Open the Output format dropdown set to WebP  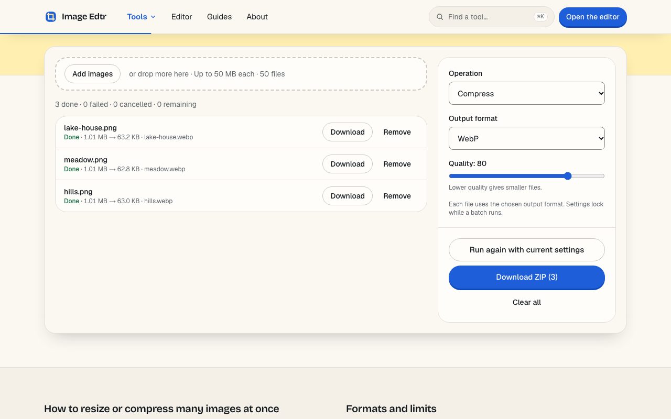(527, 139)
